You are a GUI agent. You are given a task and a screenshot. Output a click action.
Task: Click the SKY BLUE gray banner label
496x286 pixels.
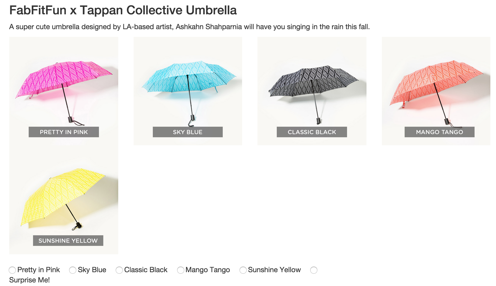point(188,132)
